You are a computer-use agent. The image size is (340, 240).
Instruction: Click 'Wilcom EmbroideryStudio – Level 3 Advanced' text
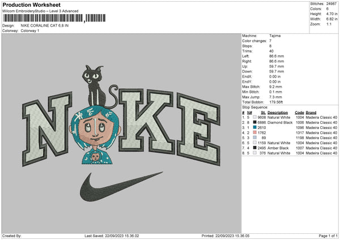tap(40, 11)
